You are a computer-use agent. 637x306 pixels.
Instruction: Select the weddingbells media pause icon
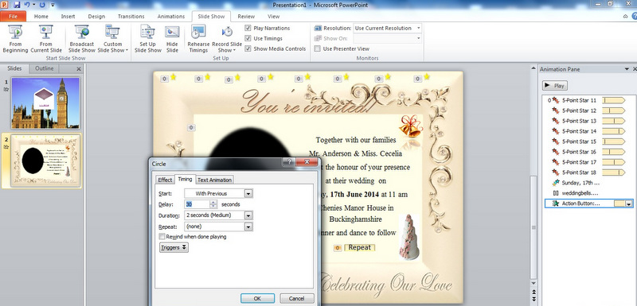(x=556, y=193)
